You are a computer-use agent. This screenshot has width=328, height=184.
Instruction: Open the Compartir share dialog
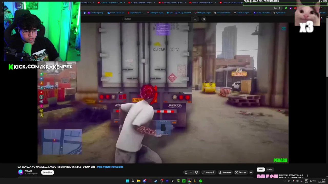[208, 172]
